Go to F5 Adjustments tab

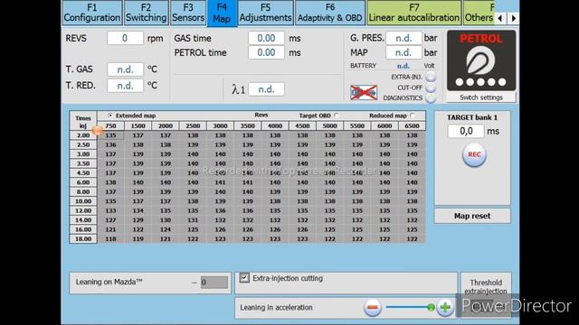(265, 13)
